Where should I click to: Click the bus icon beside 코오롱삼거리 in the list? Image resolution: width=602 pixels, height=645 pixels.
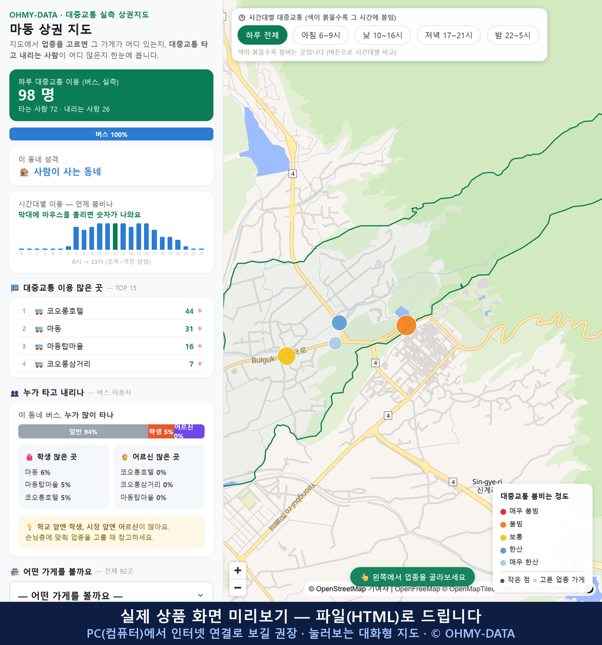click(x=39, y=364)
